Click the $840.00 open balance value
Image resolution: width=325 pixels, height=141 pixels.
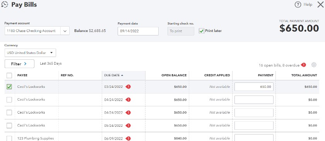pyautogui.click(x=180, y=138)
